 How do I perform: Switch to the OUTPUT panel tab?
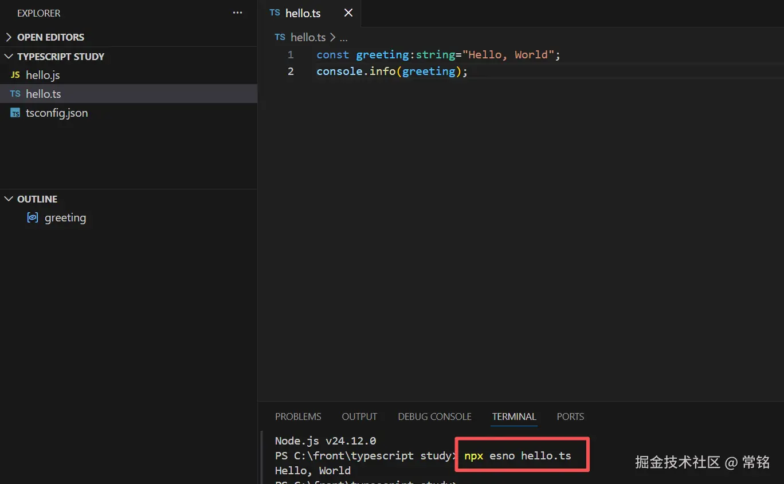click(359, 416)
